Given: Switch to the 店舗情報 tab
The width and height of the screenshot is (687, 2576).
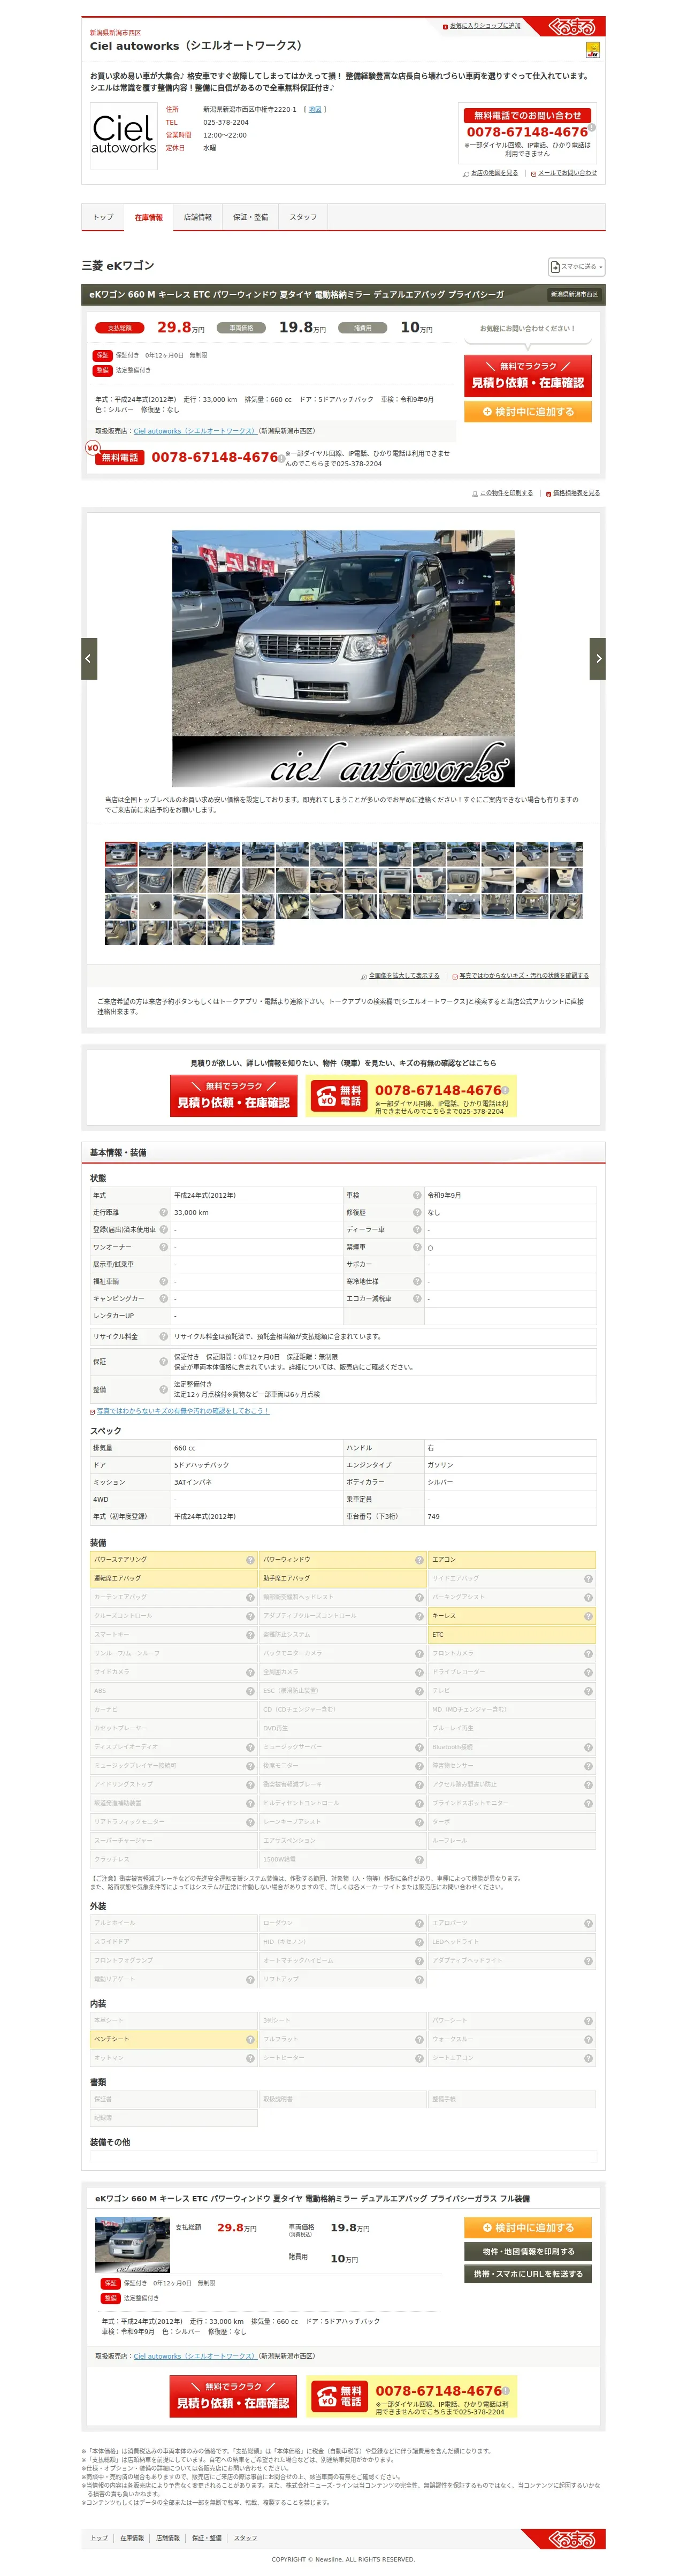Looking at the screenshot, I should tap(198, 217).
